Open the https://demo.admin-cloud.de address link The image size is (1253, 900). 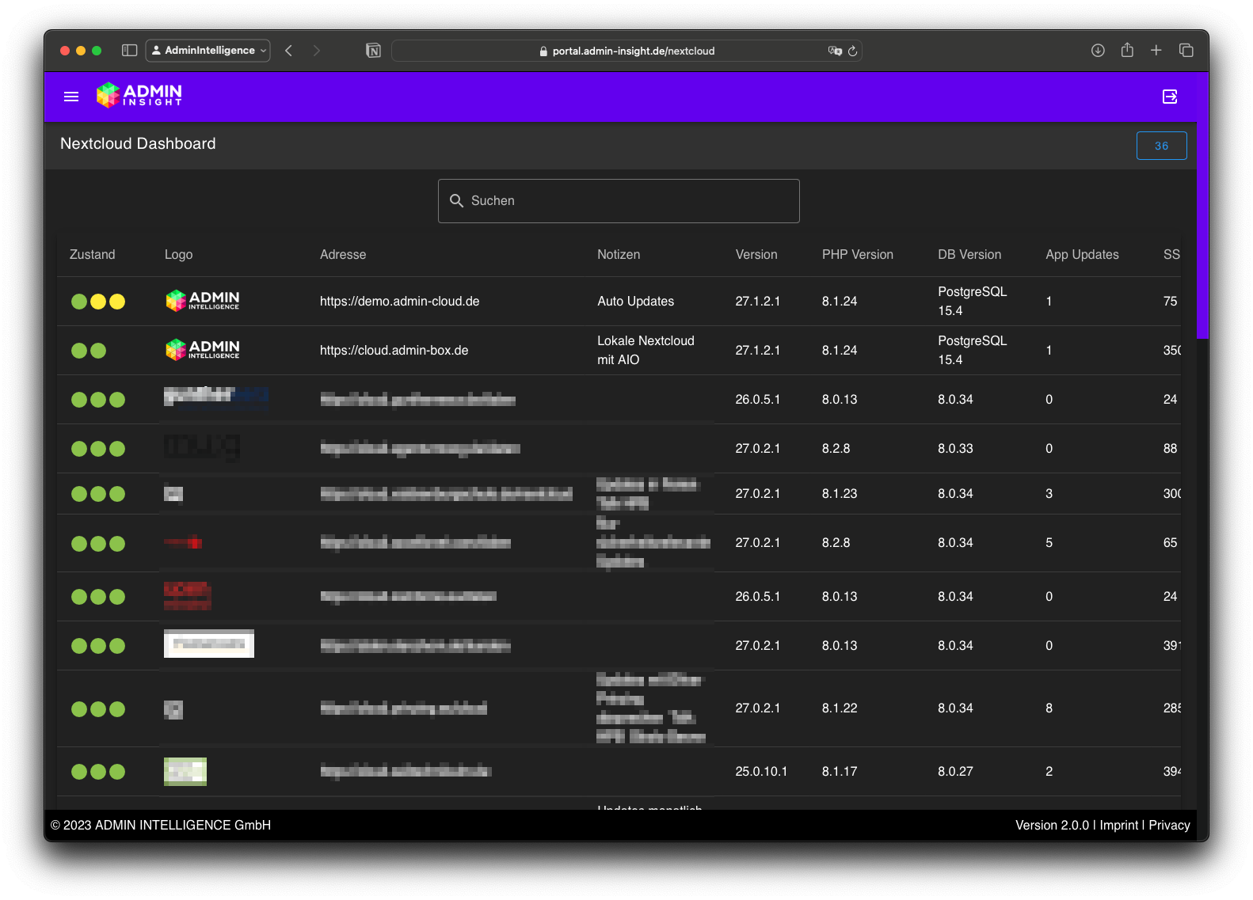[400, 302]
